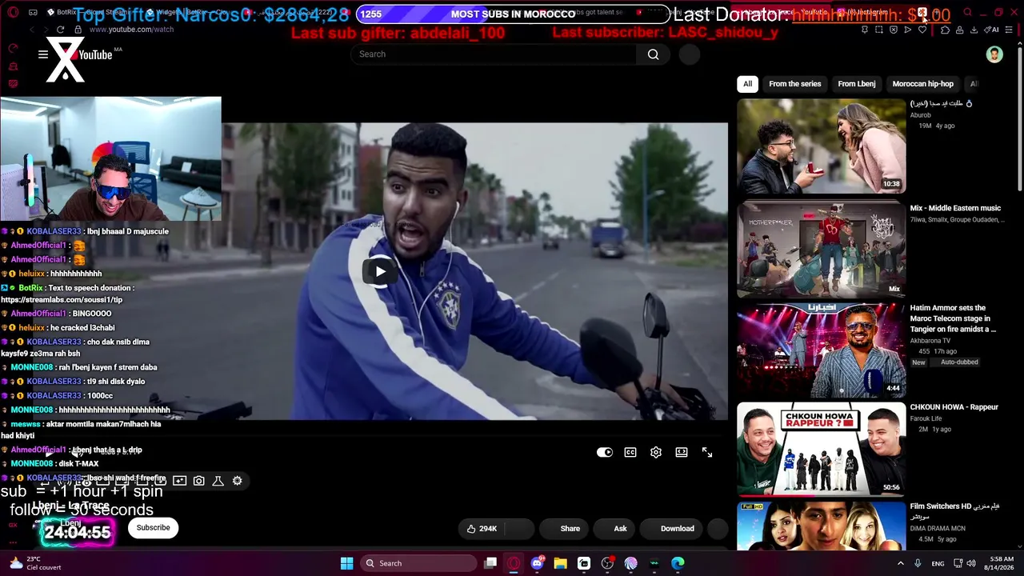Screen dimensions: 1024x576
Task: Click the overlay camera screenshot icon
Action: click(198, 481)
